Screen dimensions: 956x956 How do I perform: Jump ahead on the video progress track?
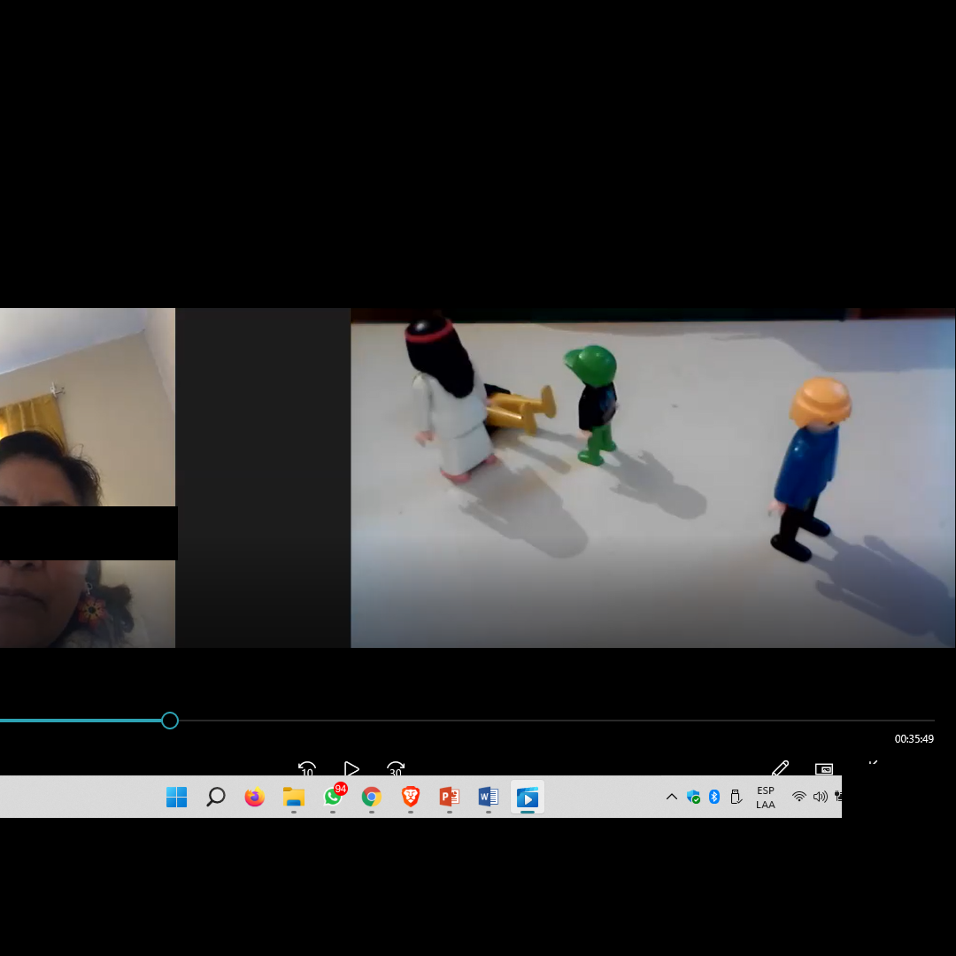coord(556,721)
